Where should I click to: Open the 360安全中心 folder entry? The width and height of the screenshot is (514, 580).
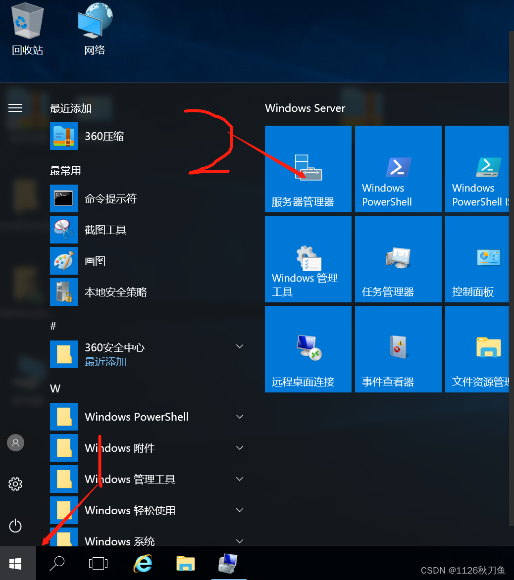click(x=148, y=354)
